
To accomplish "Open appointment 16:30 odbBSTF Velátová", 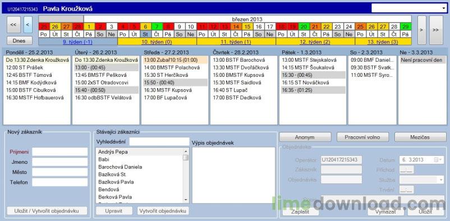I will 106,98.
